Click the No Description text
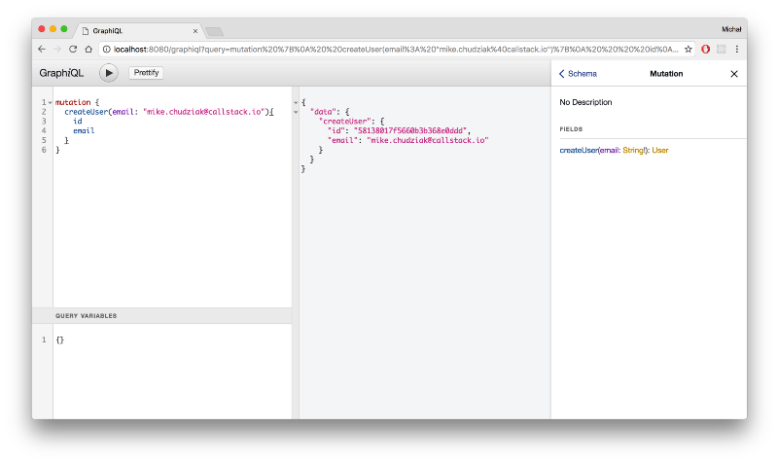778x463 pixels. pyautogui.click(x=585, y=102)
